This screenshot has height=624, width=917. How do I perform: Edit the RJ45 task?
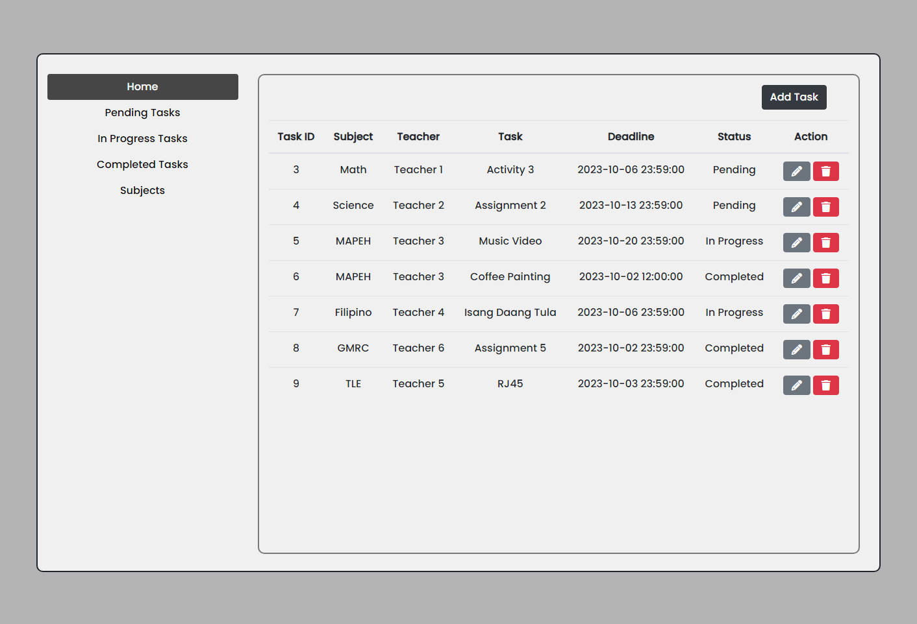(796, 385)
